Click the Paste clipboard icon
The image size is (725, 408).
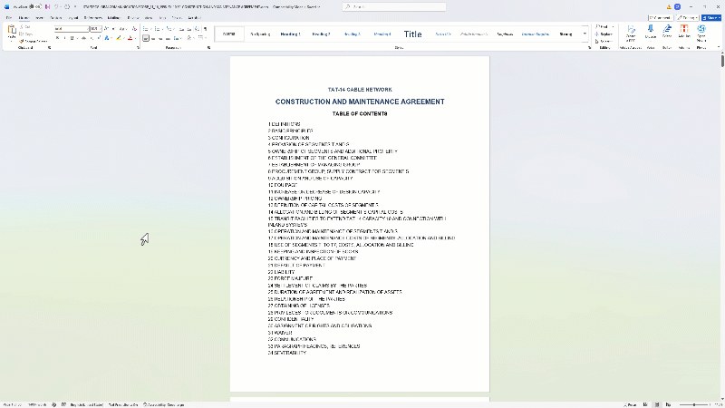(x=12, y=31)
